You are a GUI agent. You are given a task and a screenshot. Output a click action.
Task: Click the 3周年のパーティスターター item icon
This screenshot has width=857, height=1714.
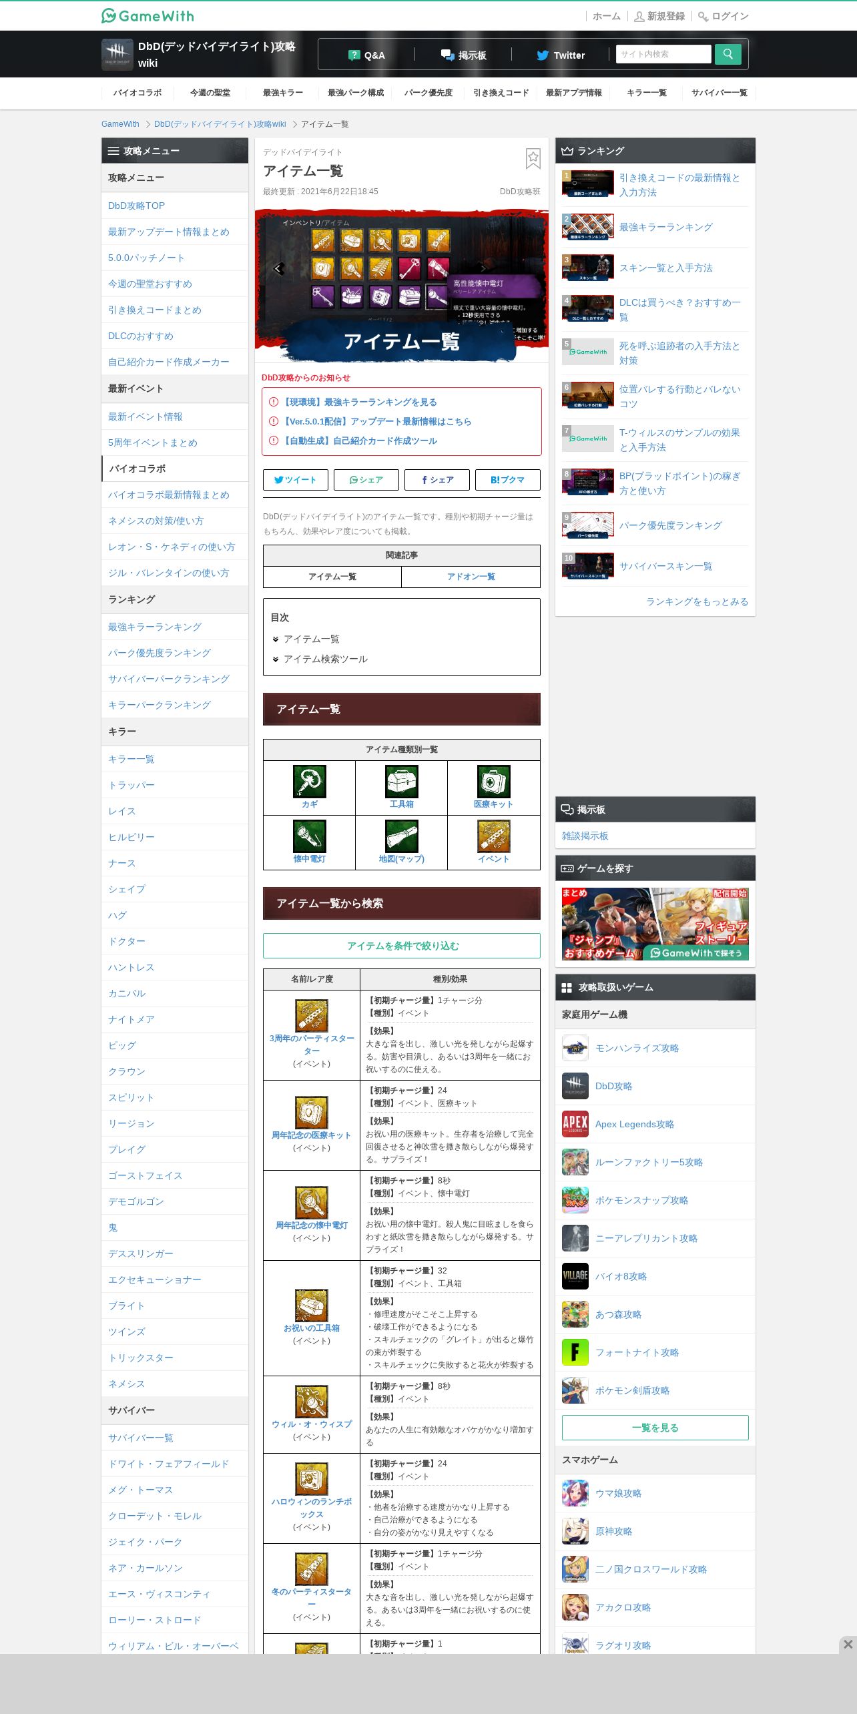click(x=312, y=1015)
